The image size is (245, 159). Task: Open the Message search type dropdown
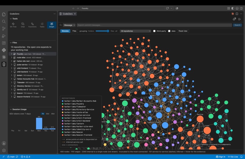coord(69,25)
